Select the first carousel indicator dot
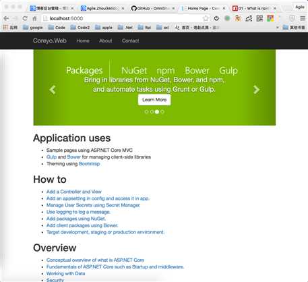Image resolution: width=308 pixels, height=282 pixels. click(146, 112)
